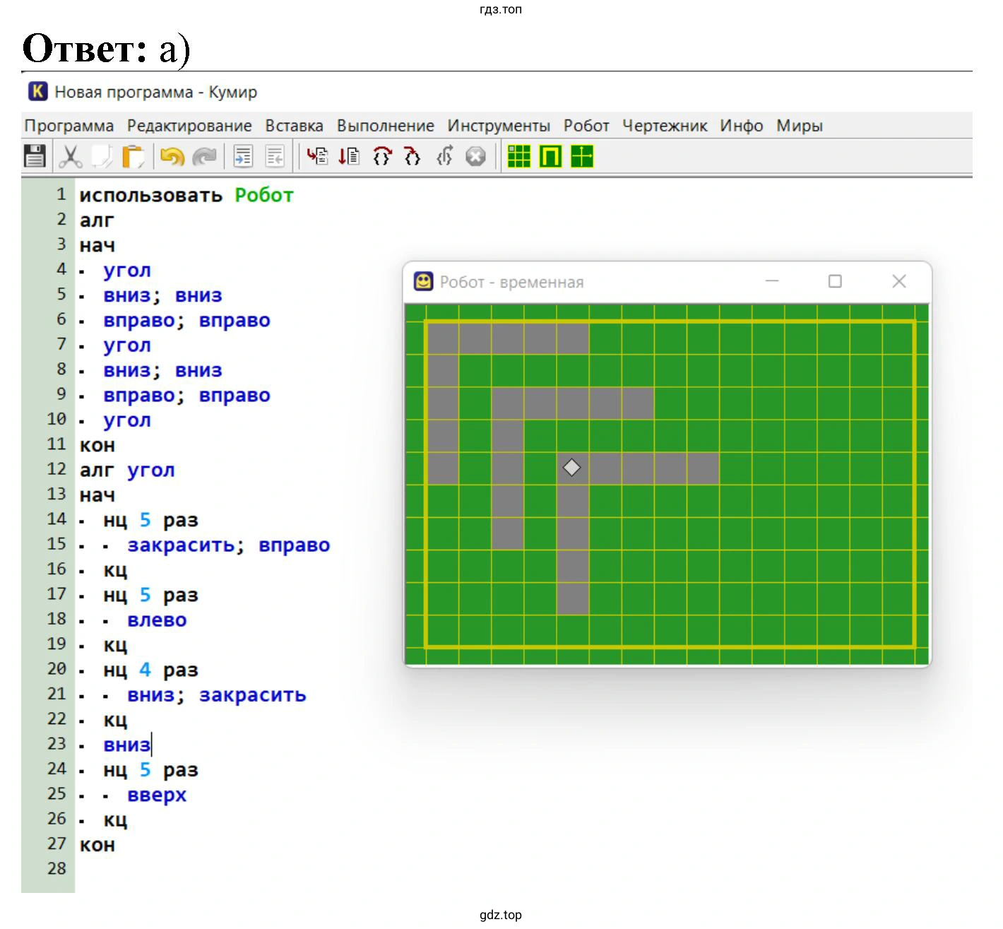The height and width of the screenshot is (929, 1003).
Task: Undo the last edit with the yellow arrow
Action: pyautogui.click(x=172, y=156)
